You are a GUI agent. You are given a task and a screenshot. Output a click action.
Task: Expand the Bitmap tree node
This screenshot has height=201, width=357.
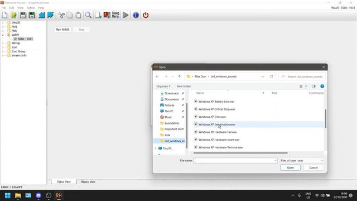3,43
